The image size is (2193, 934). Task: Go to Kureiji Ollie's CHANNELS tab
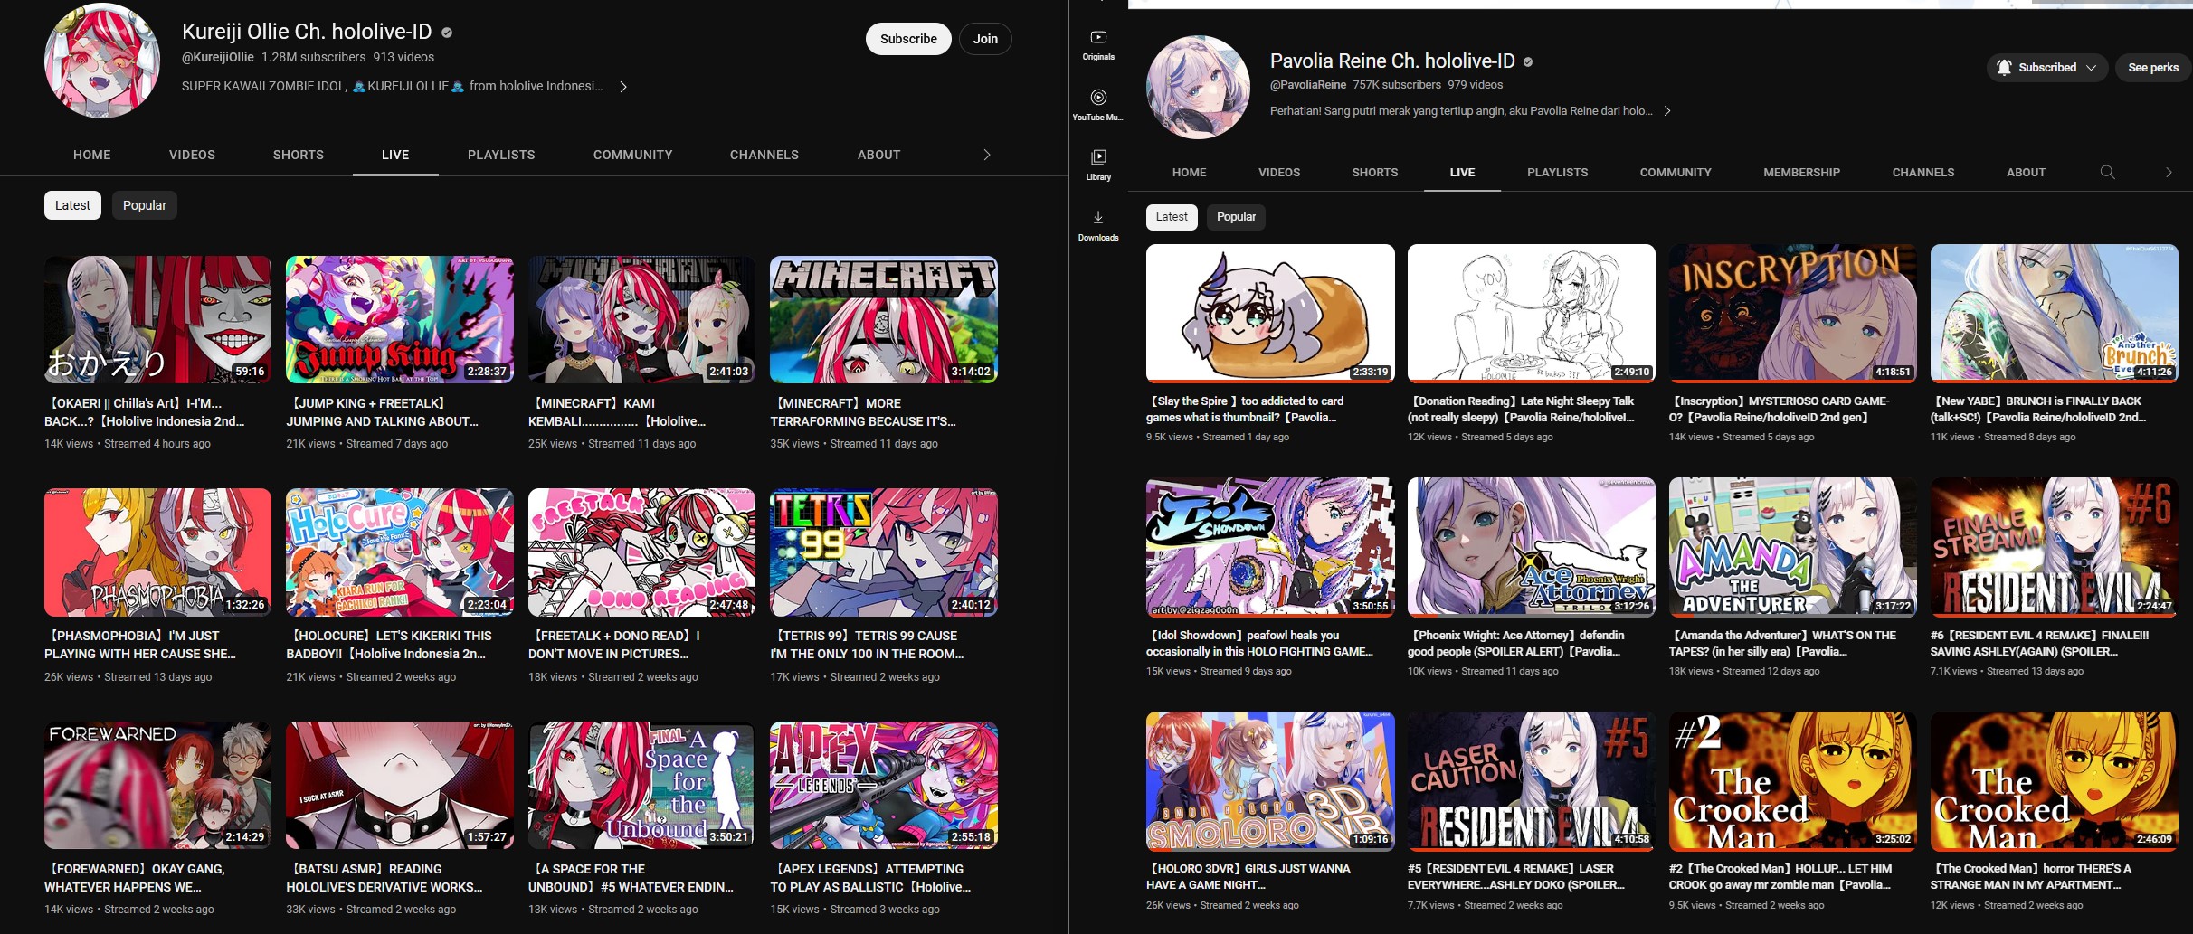pyautogui.click(x=764, y=155)
